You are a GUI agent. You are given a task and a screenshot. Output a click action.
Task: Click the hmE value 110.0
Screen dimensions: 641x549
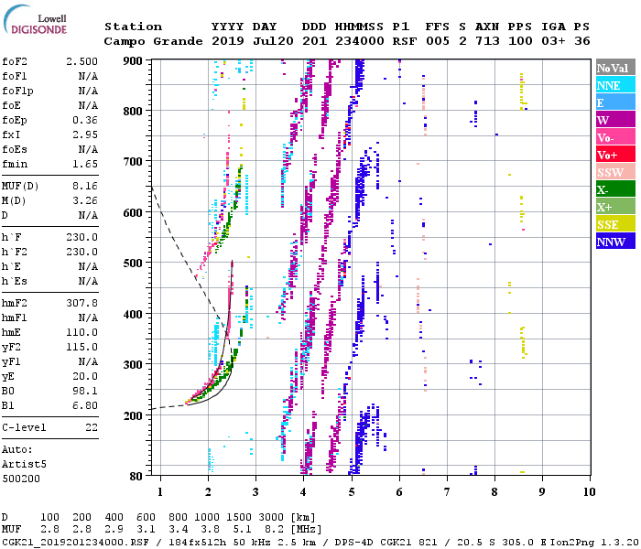[81, 332]
